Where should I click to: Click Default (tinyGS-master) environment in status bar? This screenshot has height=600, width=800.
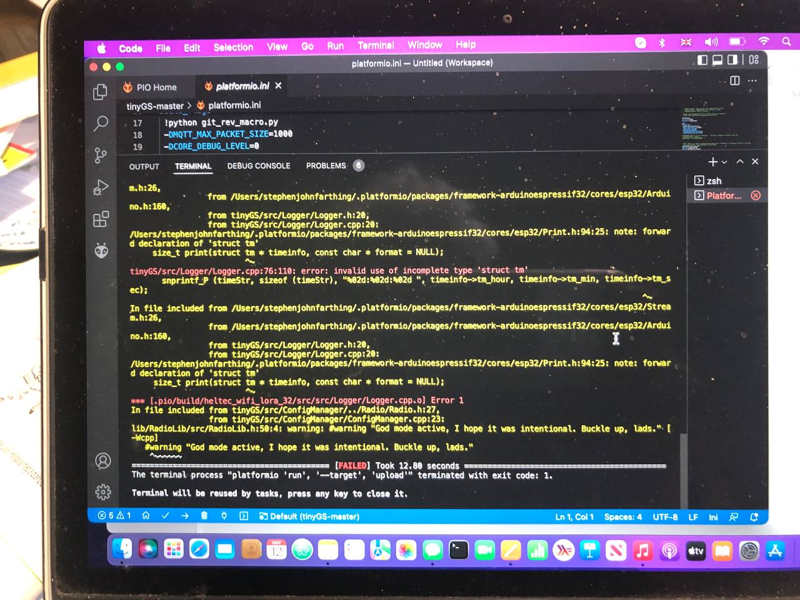309,516
